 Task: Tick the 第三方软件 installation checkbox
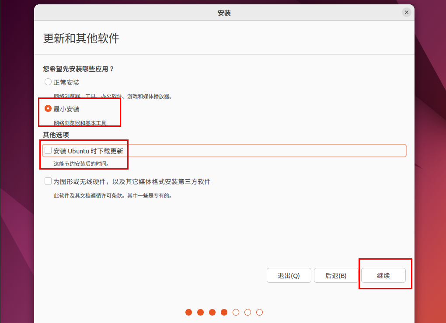coord(48,181)
